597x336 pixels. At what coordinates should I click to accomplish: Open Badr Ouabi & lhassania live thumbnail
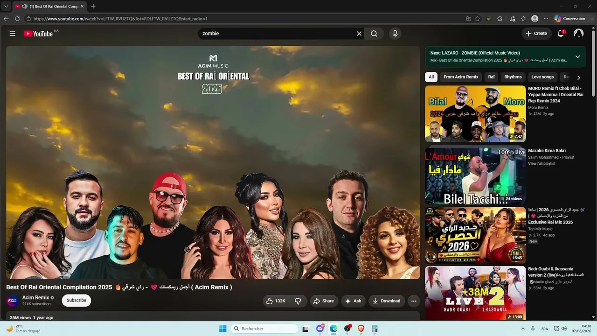(x=475, y=294)
